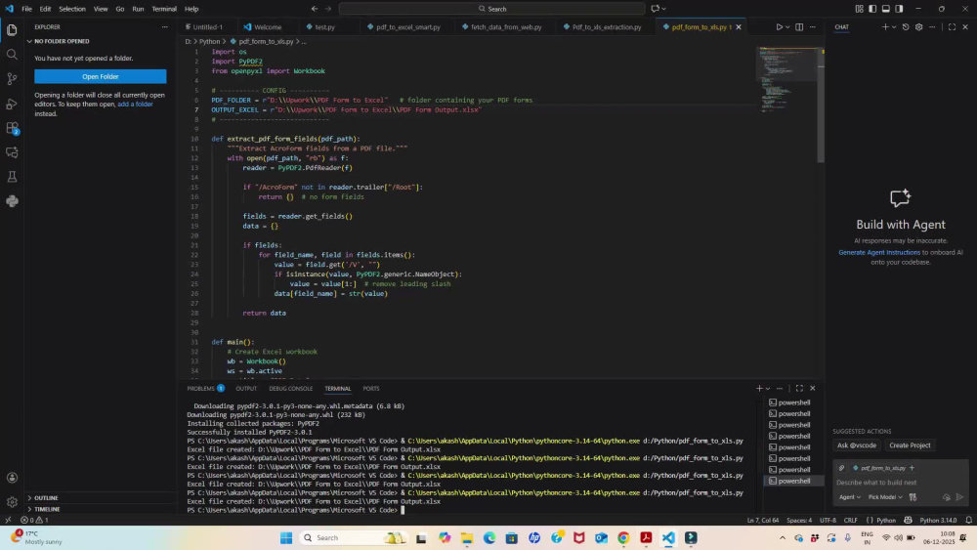Open Explorer views and more actions ellipsis

click(164, 26)
